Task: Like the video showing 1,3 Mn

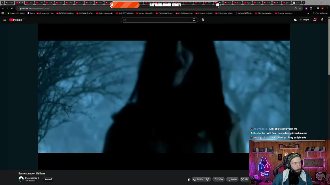Action: [x=198, y=179]
